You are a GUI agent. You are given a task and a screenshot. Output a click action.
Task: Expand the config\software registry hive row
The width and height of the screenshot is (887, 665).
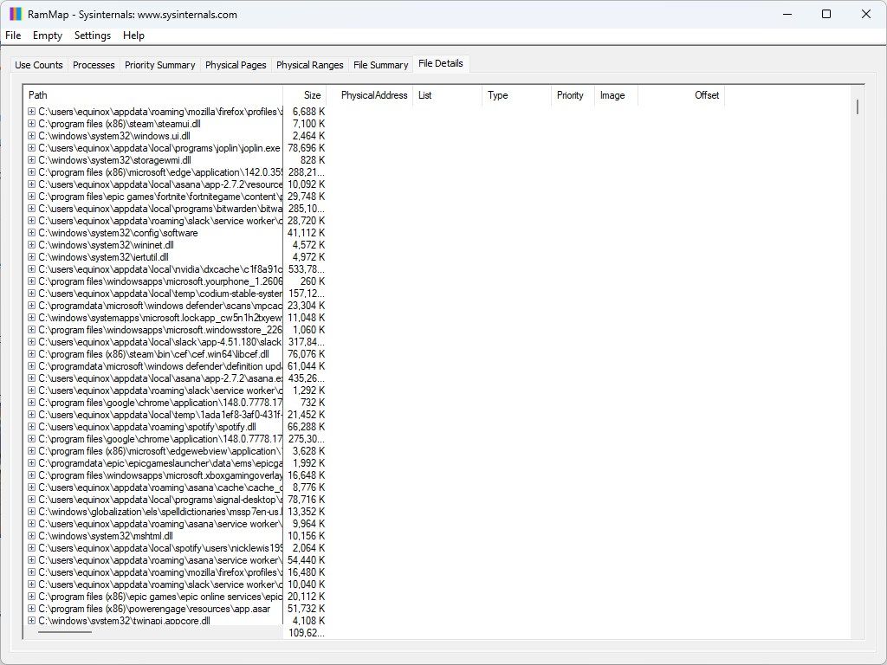[x=32, y=233]
